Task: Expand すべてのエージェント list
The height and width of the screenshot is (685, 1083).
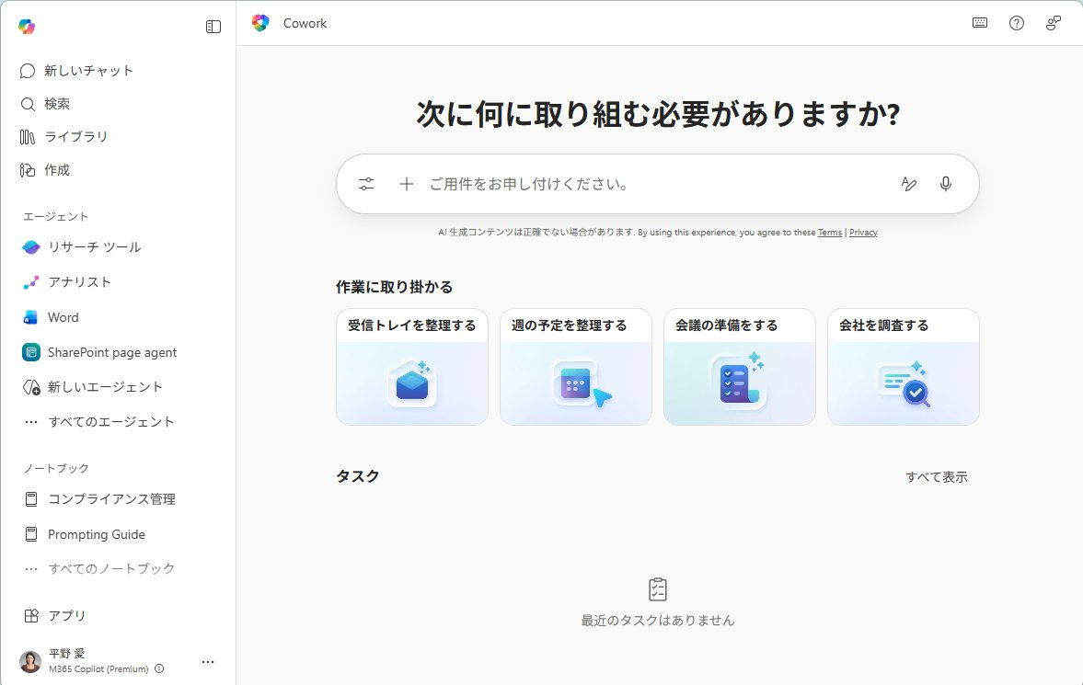Action: (103, 421)
